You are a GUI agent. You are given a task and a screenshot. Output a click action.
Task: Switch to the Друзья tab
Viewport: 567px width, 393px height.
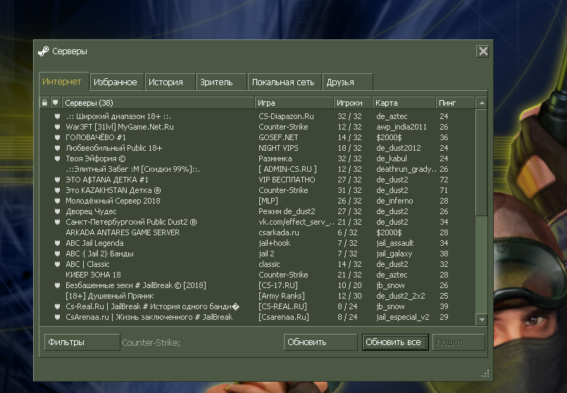pyautogui.click(x=347, y=82)
